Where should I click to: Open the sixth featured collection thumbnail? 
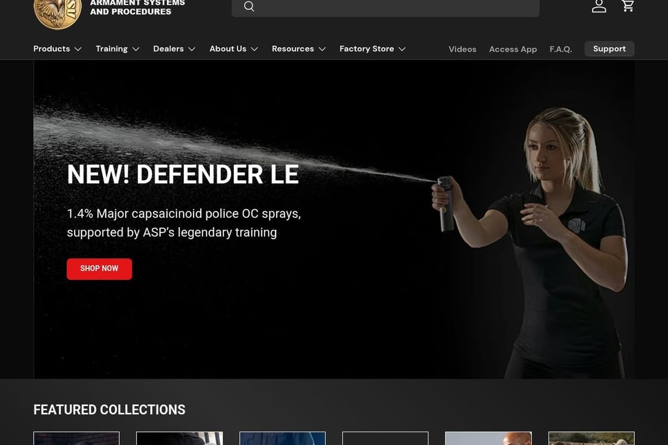591,438
